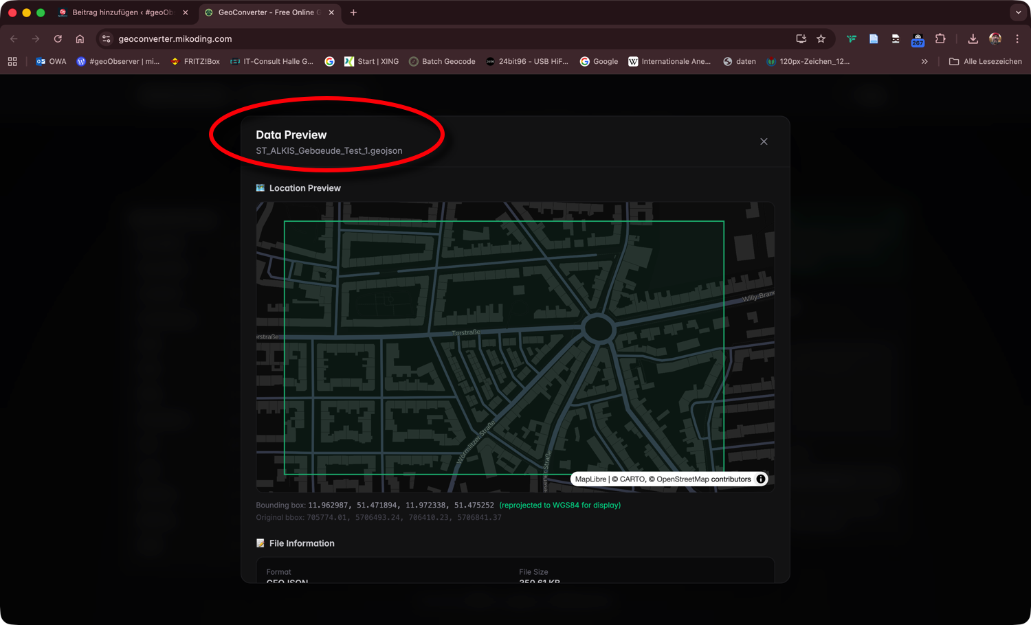
Task: Click the map attribution info icon
Action: pyautogui.click(x=761, y=479)
